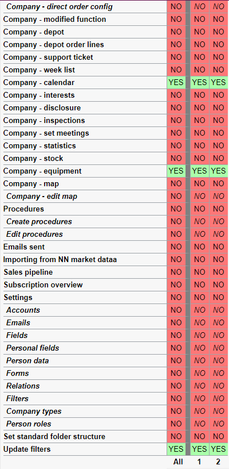Toggle Accounts NO in All column

pos(176,310)
